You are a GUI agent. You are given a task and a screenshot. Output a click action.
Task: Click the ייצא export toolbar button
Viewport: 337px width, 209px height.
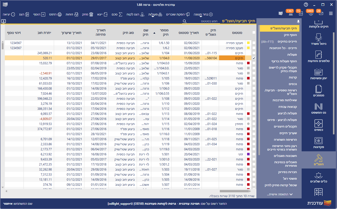click(x=103, y=14)
